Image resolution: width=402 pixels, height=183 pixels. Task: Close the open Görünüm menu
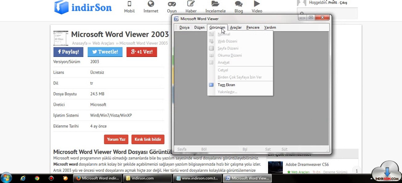(x=217, y=27)
